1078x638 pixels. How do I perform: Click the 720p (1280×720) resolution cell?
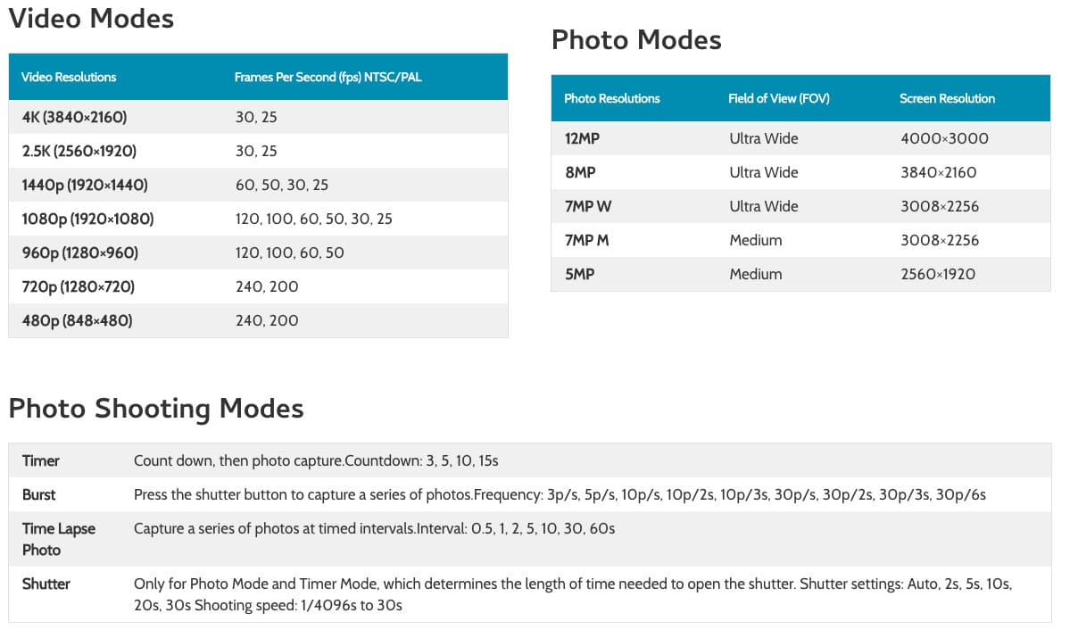(79, 286)
